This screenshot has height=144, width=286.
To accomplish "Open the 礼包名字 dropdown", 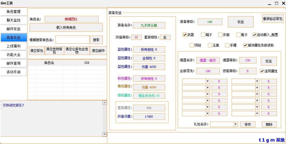I will (x=236, y=124).
